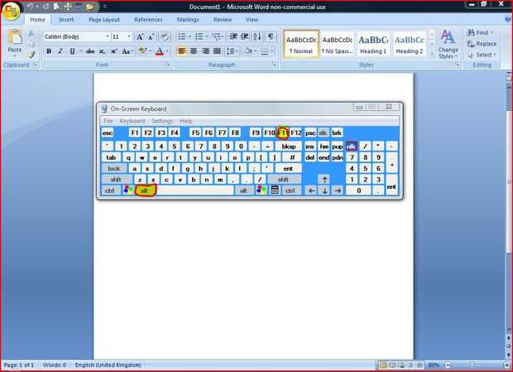Image resolution: width=513 pixels, height=372 pixels.
Task: Click the English (United Kingdom) language indicator
Action: pyautogui.click(x=108, y=365)
